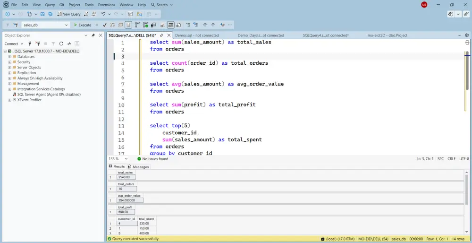Switch to the Results tab
Image resolution: width=472 pixels, height=243 pixels.
117,166
